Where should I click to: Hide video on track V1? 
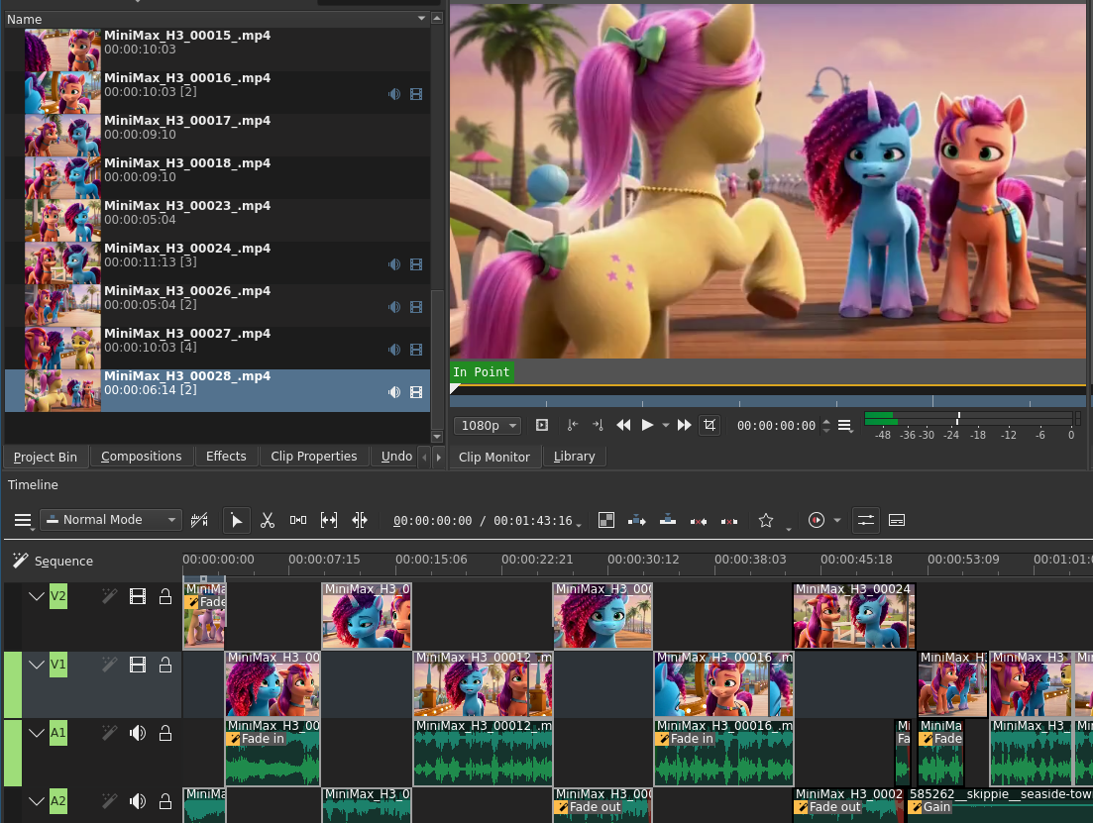(138, 665)
